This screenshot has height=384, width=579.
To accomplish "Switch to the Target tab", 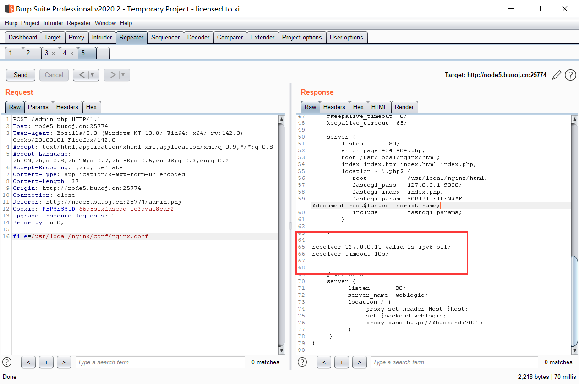I will click(x=53, y=38).
